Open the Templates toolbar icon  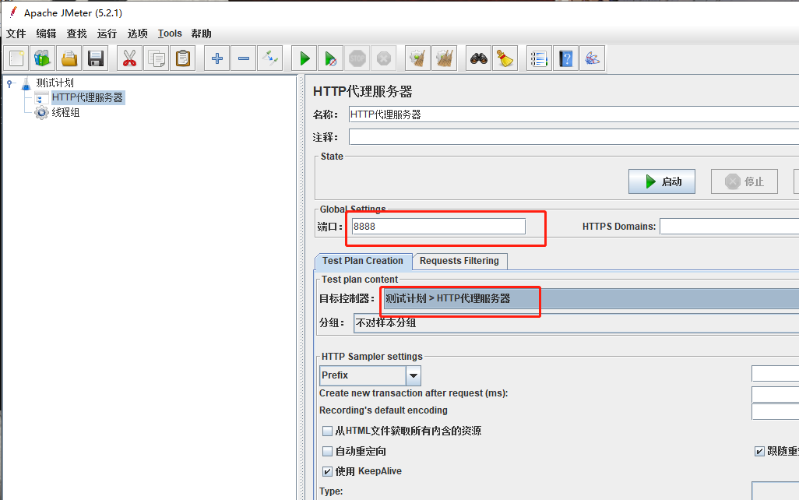coord(43,58)
